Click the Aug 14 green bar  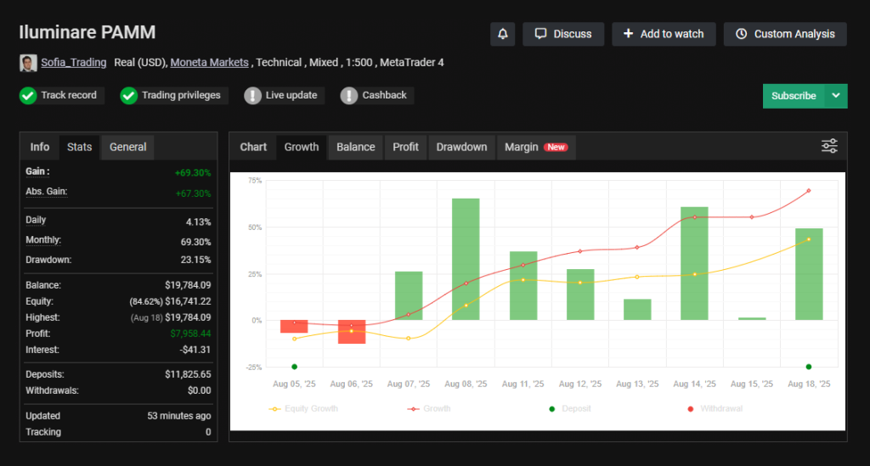pos(694,264)
